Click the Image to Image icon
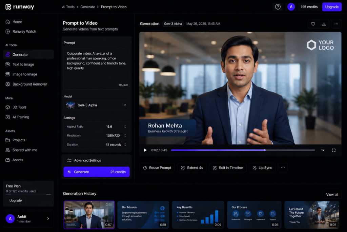The width and height of the screenshot is (347, 232). click(x=8, y=74)
